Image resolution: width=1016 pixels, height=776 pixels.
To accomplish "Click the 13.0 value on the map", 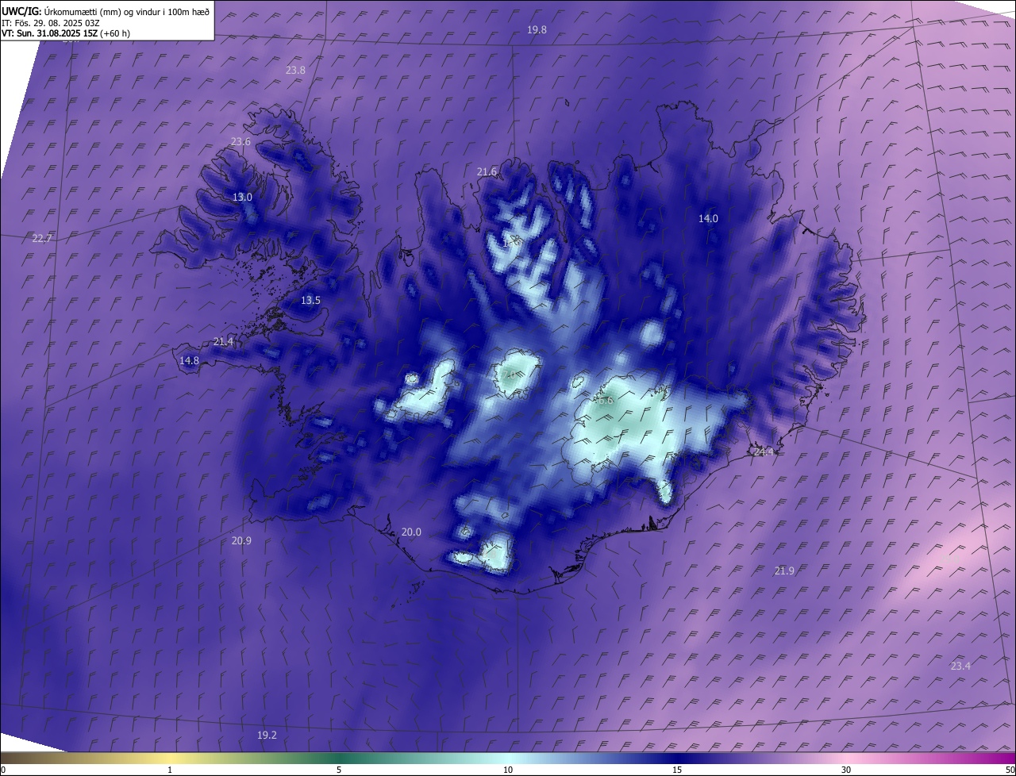I will (x=242, y=197).
